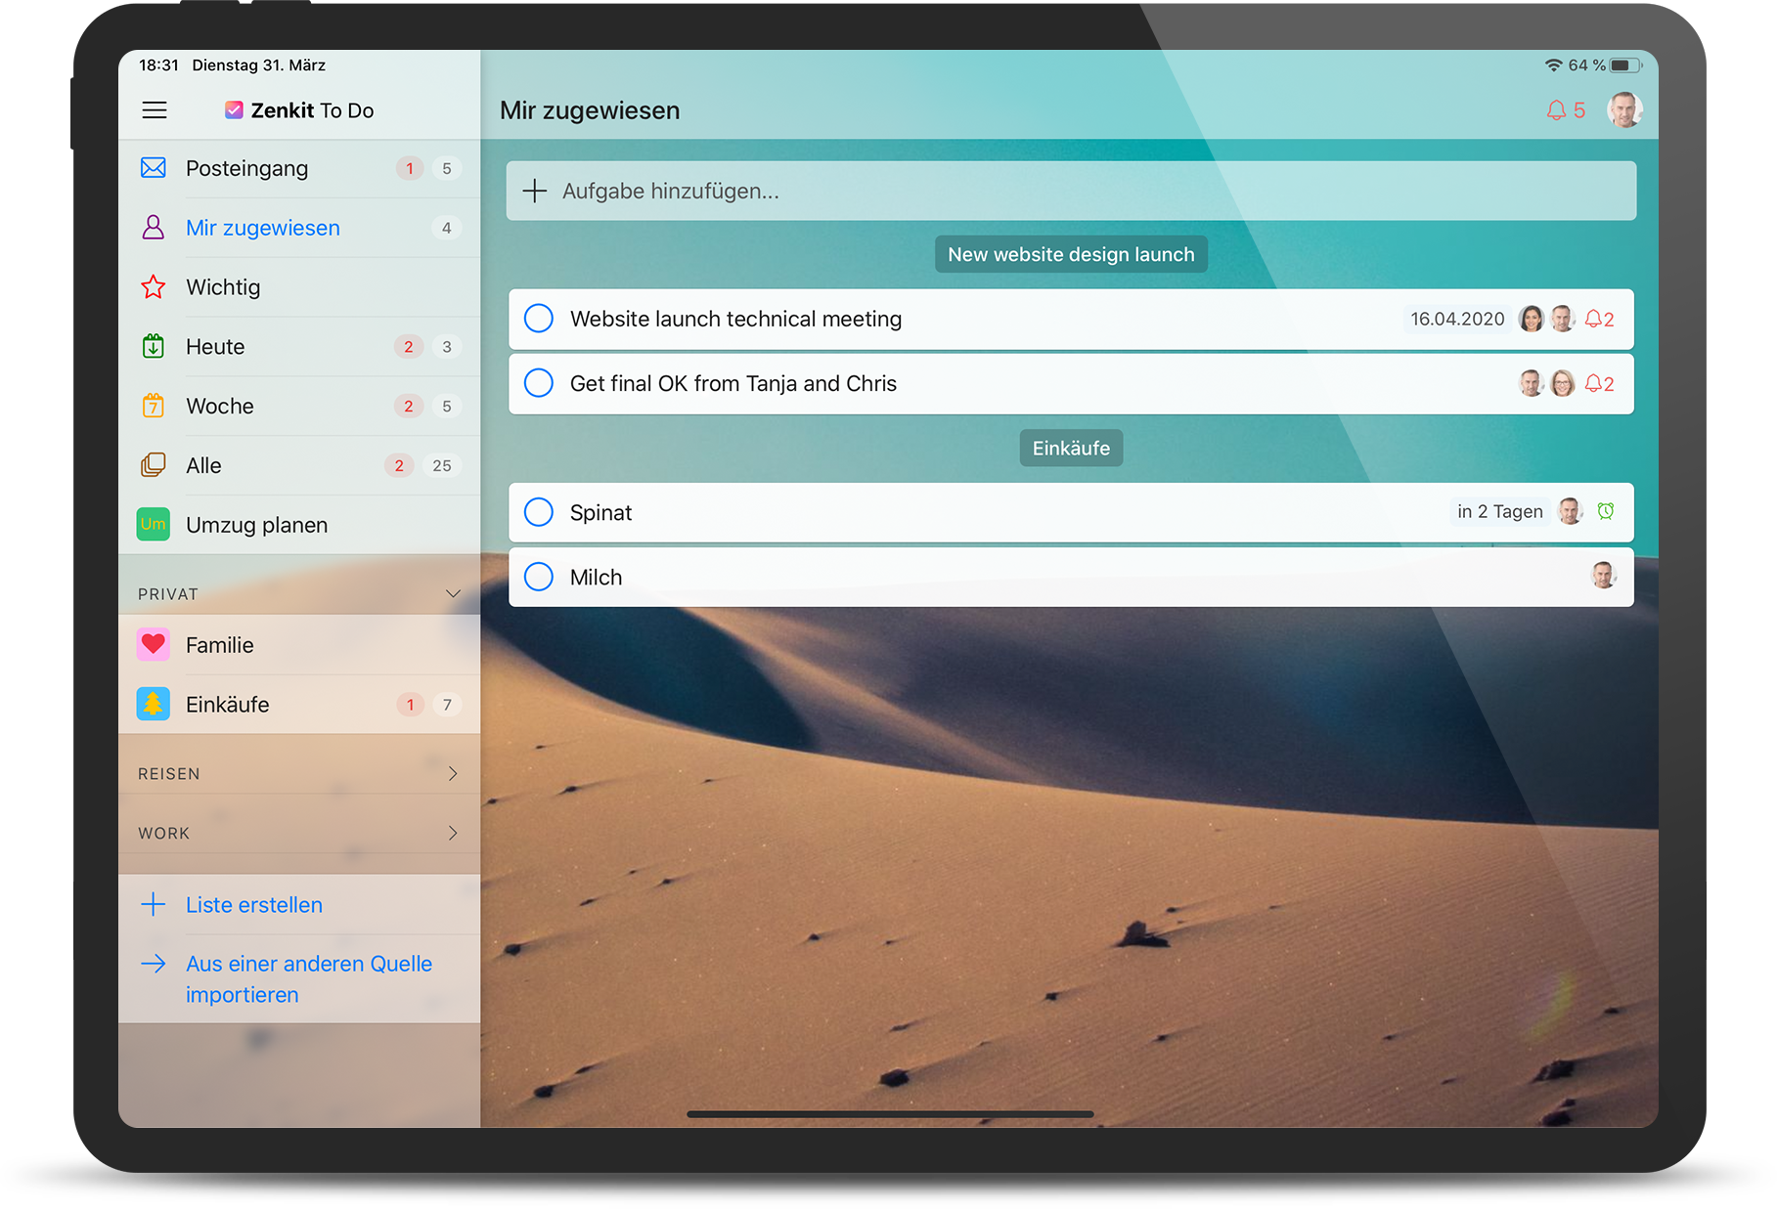1777x1209 pixels.
Task: Open the Wichtig list
Action: click(x=299, y=287)
